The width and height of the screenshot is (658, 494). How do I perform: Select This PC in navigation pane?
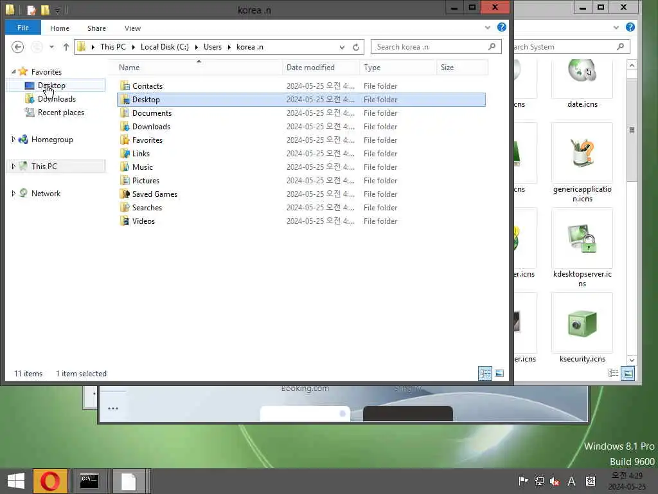44,166
